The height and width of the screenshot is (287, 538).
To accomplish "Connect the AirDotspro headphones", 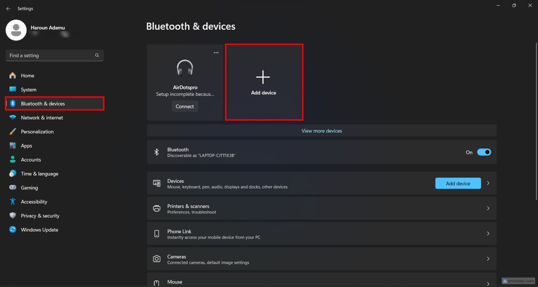I will 185,106.
